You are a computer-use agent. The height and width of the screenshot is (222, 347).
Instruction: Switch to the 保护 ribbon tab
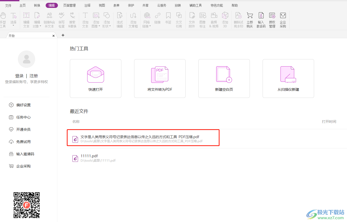coord(131,5)
